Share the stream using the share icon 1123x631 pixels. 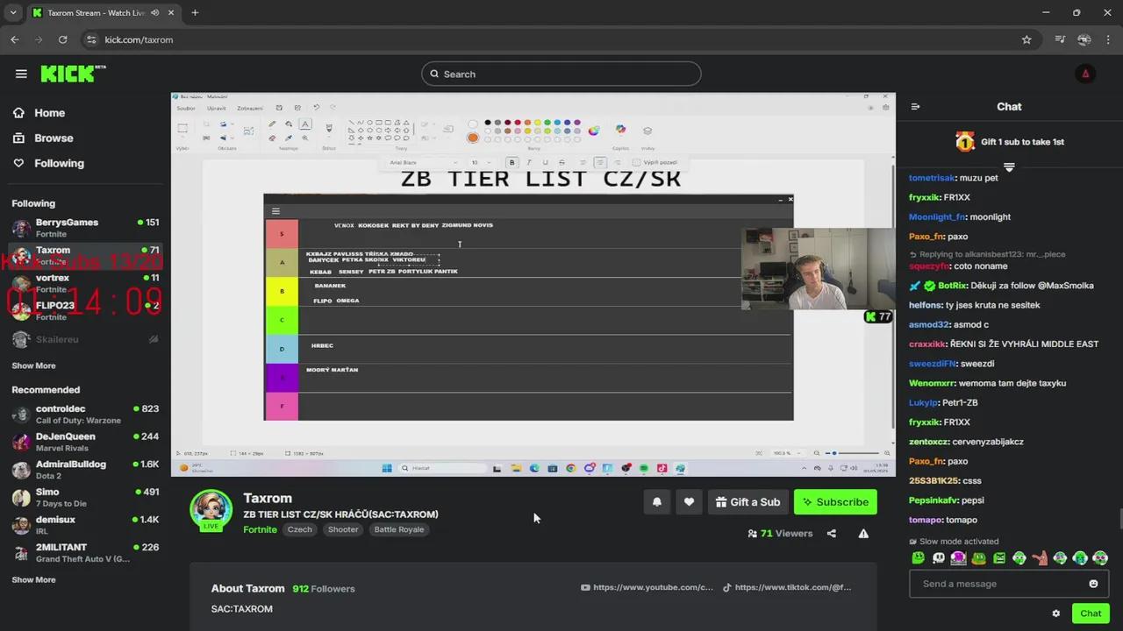pos(832,534)
